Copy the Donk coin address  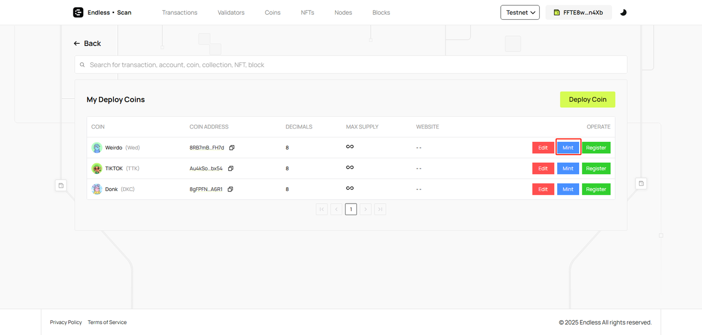[x=230, y=189]
